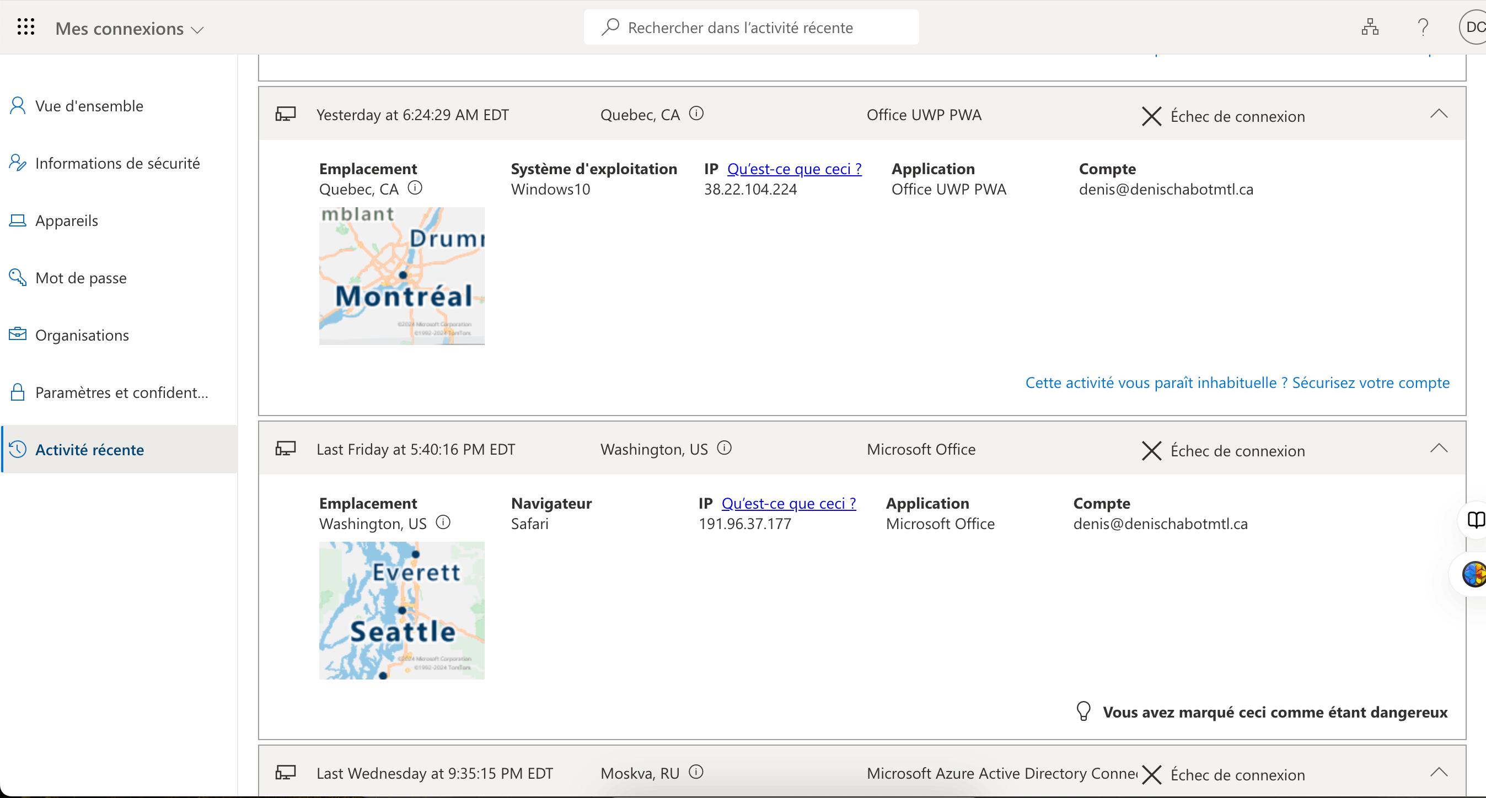
Task: Click the Rechercher dans l'activité récente field
Action: pos(750,27)
